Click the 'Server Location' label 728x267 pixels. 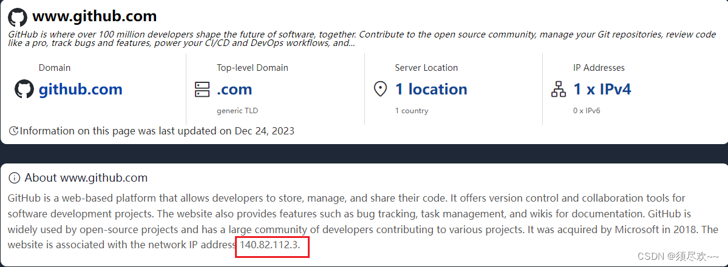426,68
